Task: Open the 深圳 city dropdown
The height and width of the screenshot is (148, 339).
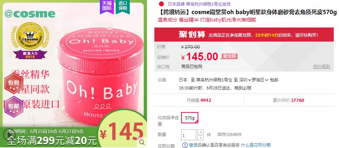Action: pyautogui.click(x=245, y=80)
